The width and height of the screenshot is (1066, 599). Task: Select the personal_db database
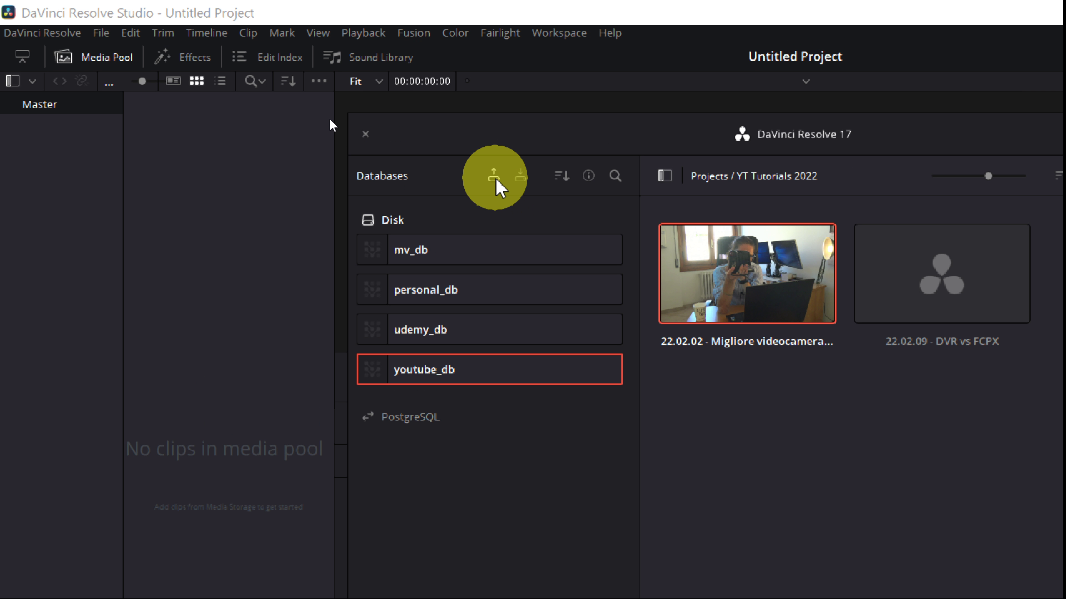(489, 290)
